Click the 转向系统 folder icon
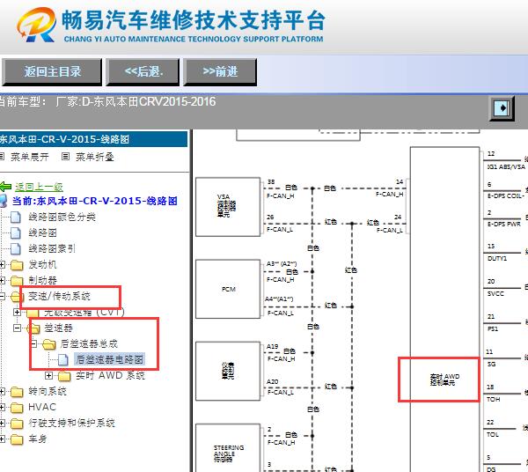 tap(17, 392)
